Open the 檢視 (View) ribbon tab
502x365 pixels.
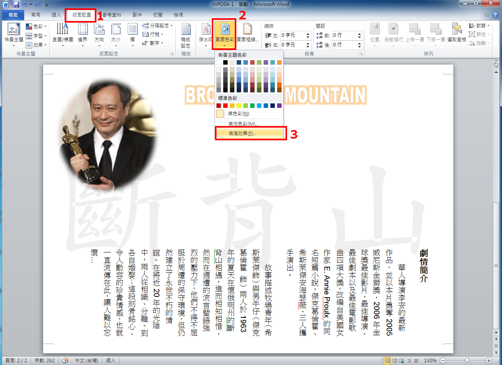pyautogui.click(x=178, y=15)
